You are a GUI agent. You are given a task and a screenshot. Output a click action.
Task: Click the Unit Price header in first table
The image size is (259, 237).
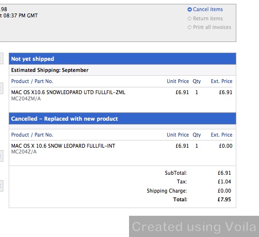(178, 81)
